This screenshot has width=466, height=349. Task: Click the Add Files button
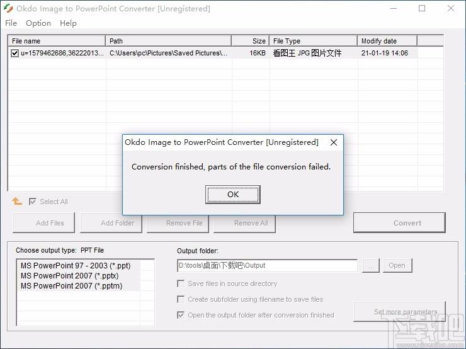[43, 222]
